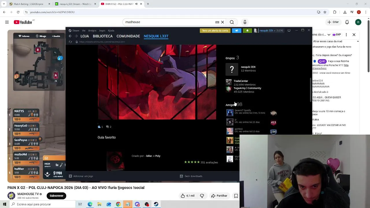
Task: Click the YouTube search magnifier button
Action: (x=232, y=22)
